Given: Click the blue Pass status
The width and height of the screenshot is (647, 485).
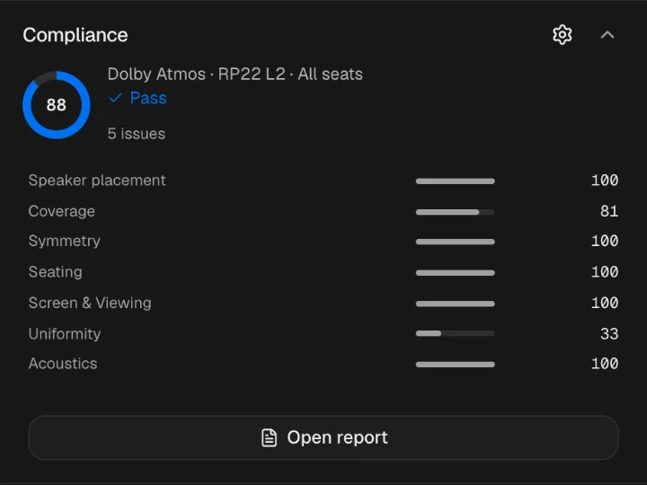Looking at the screenshot, I should (148, 98).
